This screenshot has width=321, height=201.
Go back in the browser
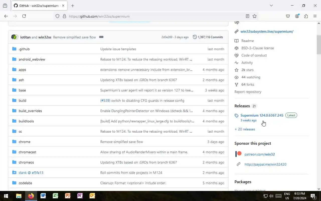[6, 16]
